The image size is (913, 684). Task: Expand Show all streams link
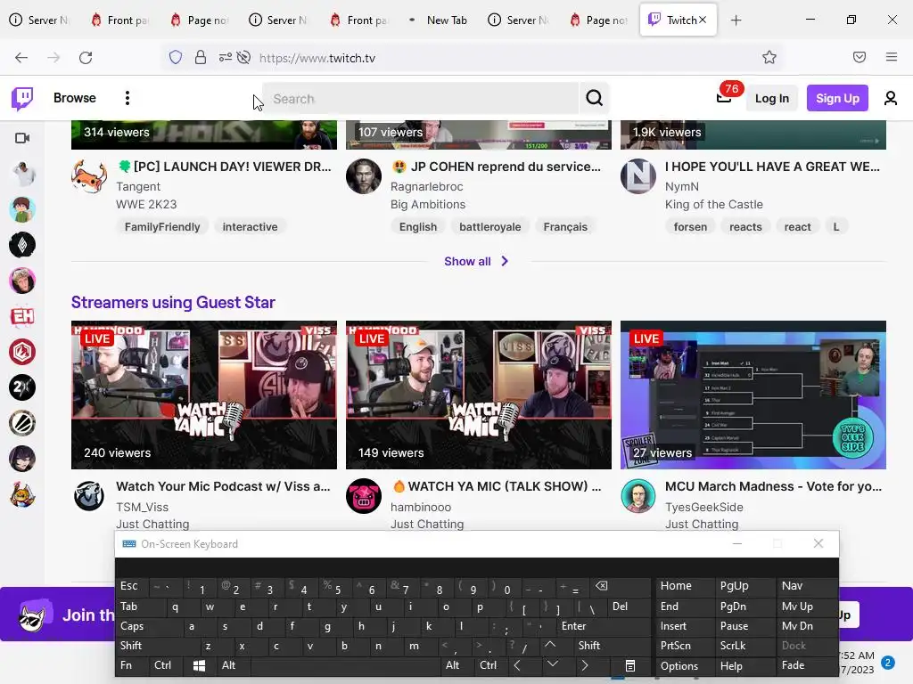tap(476, 261)
